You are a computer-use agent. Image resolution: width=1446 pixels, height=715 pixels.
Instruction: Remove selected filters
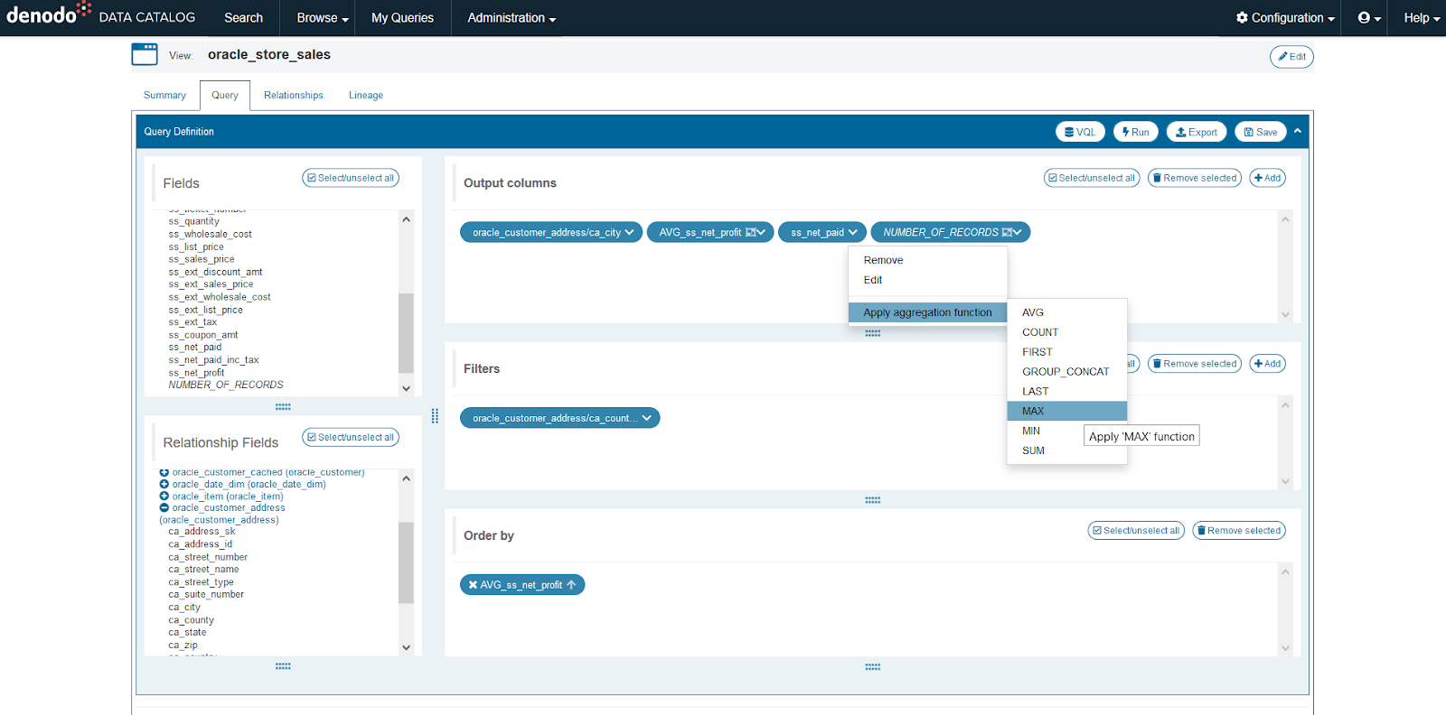tap(1195, 364)
